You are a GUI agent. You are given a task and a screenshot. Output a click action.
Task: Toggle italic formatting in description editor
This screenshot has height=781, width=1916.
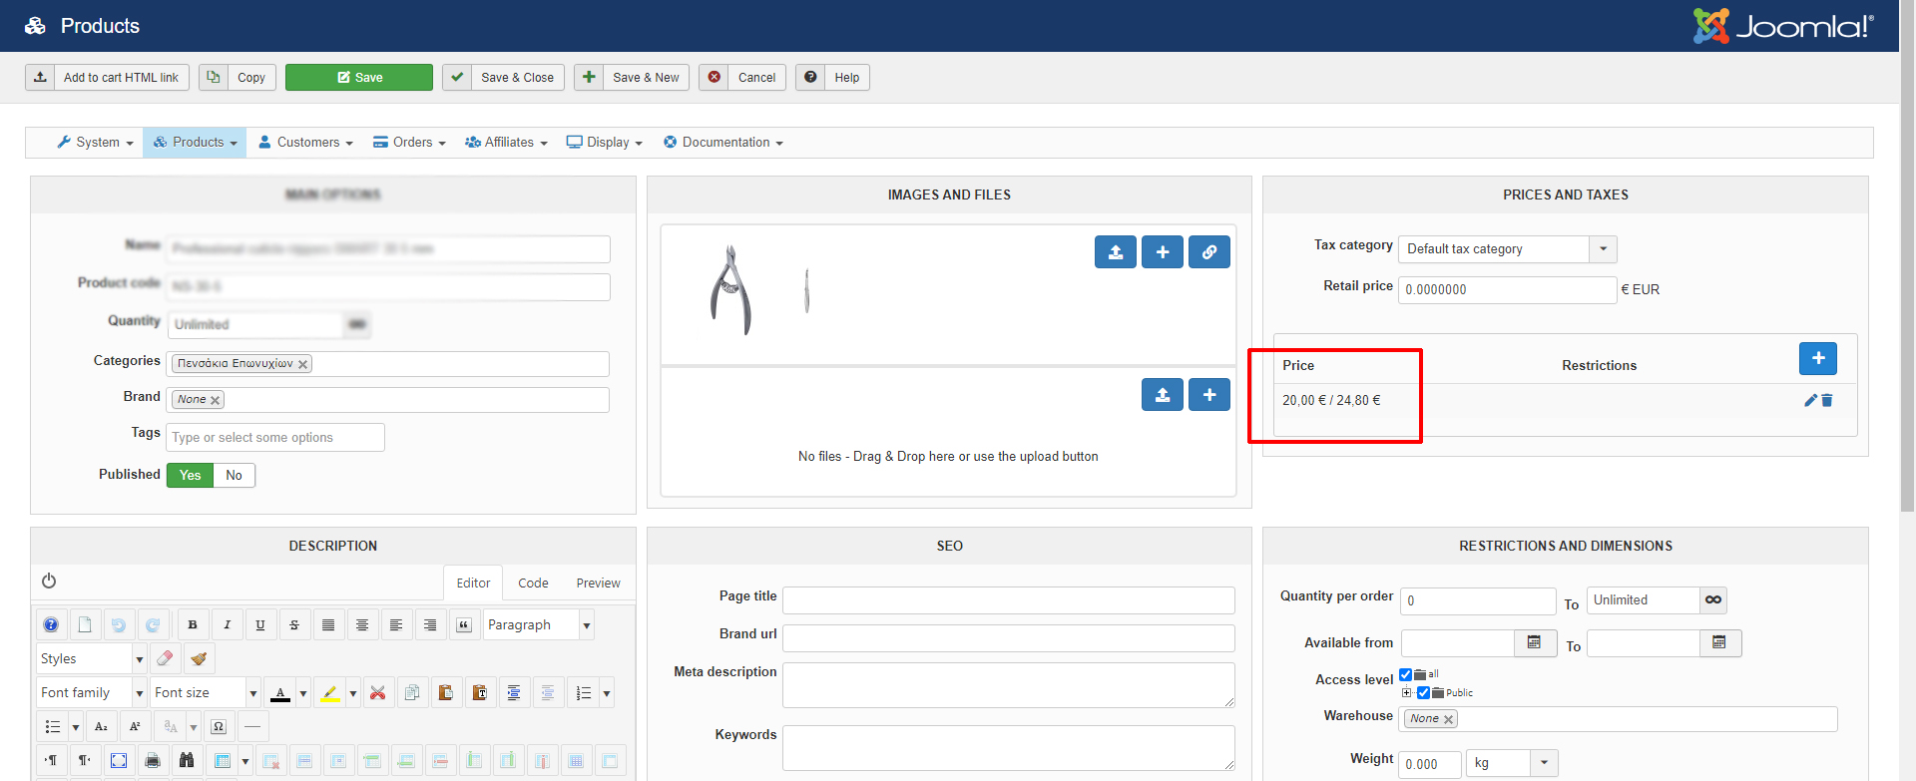tap(227, 625)
